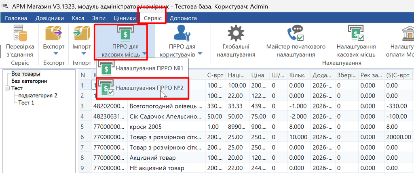Screen dimensions: 414x173
Task: Open Глобальні налаштування gear icon
Action: 236,33
